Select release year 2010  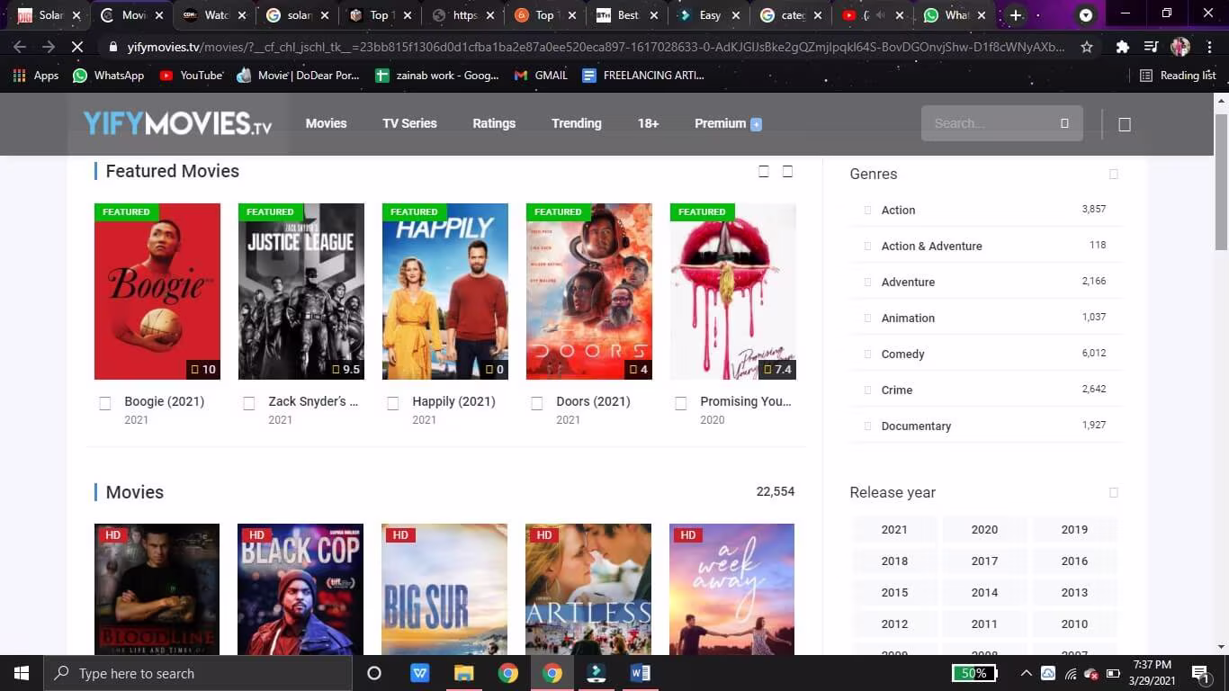(x=1074, y=624)
